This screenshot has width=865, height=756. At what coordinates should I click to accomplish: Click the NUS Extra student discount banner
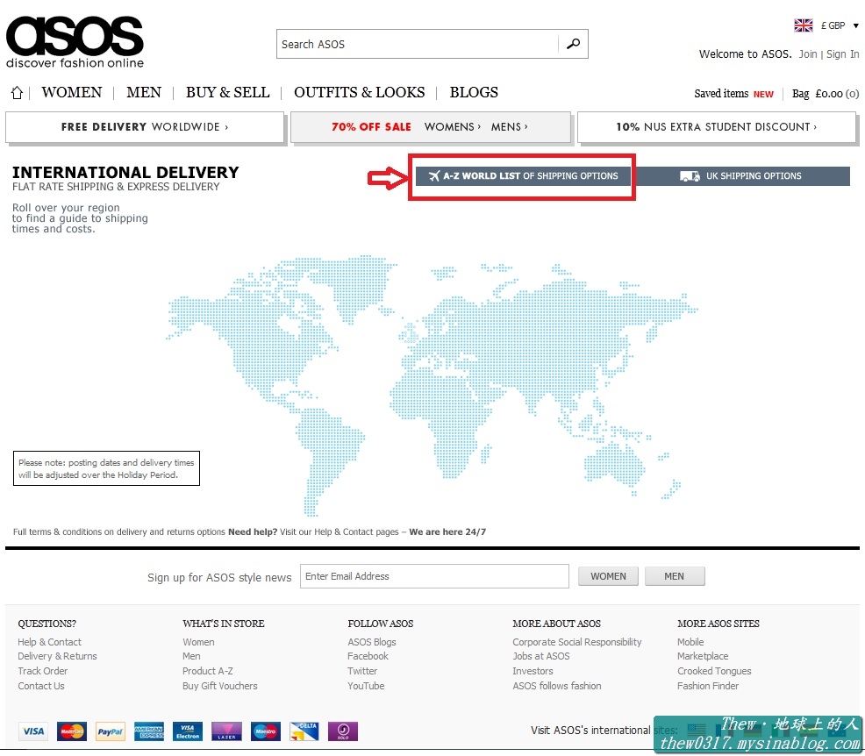point(716,127)
